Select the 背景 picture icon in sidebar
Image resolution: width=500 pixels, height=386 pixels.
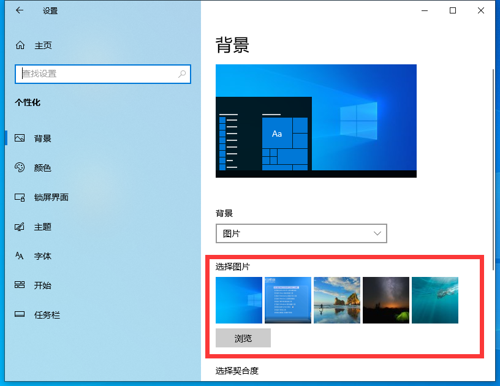20,138
